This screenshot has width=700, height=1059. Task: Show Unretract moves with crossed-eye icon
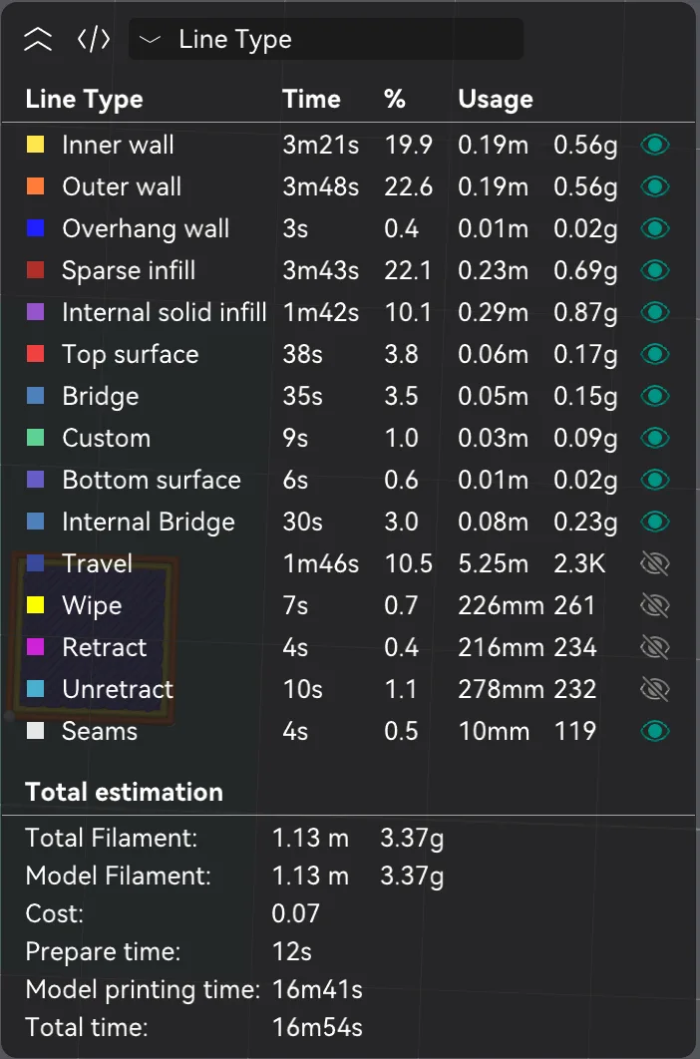tap(655, 689)
